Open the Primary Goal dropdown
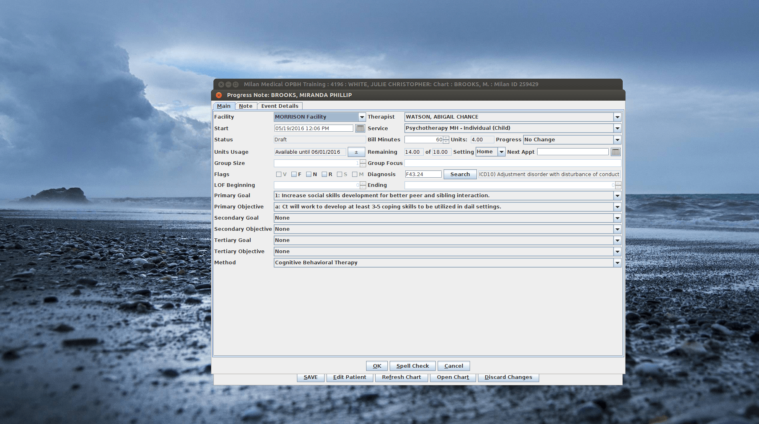759x424 pixels. click(x=617, y=196)
